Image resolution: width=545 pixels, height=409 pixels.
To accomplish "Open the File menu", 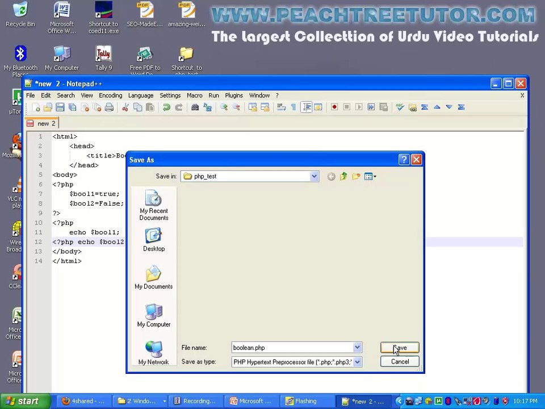I will pyautogui.click(x=31, y=95).
